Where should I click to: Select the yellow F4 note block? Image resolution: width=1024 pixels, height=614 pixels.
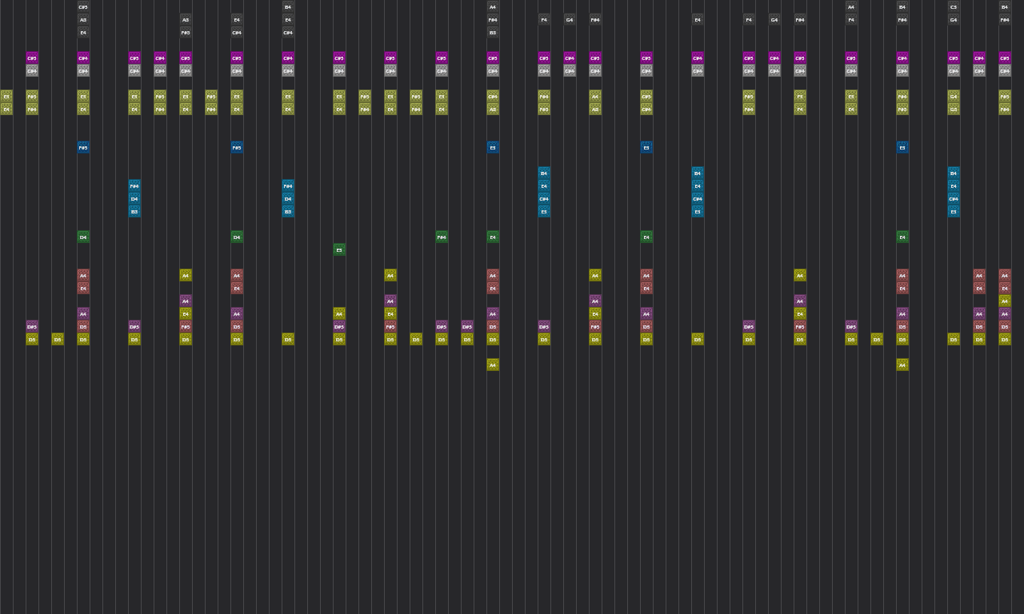[800, 109]
